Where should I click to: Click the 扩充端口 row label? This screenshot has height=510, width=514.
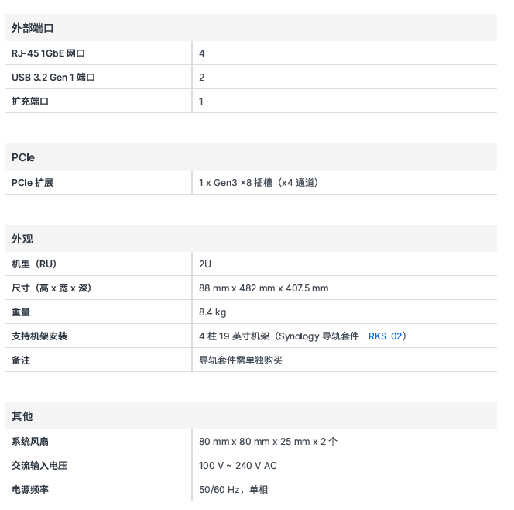(x=30, y=102)
